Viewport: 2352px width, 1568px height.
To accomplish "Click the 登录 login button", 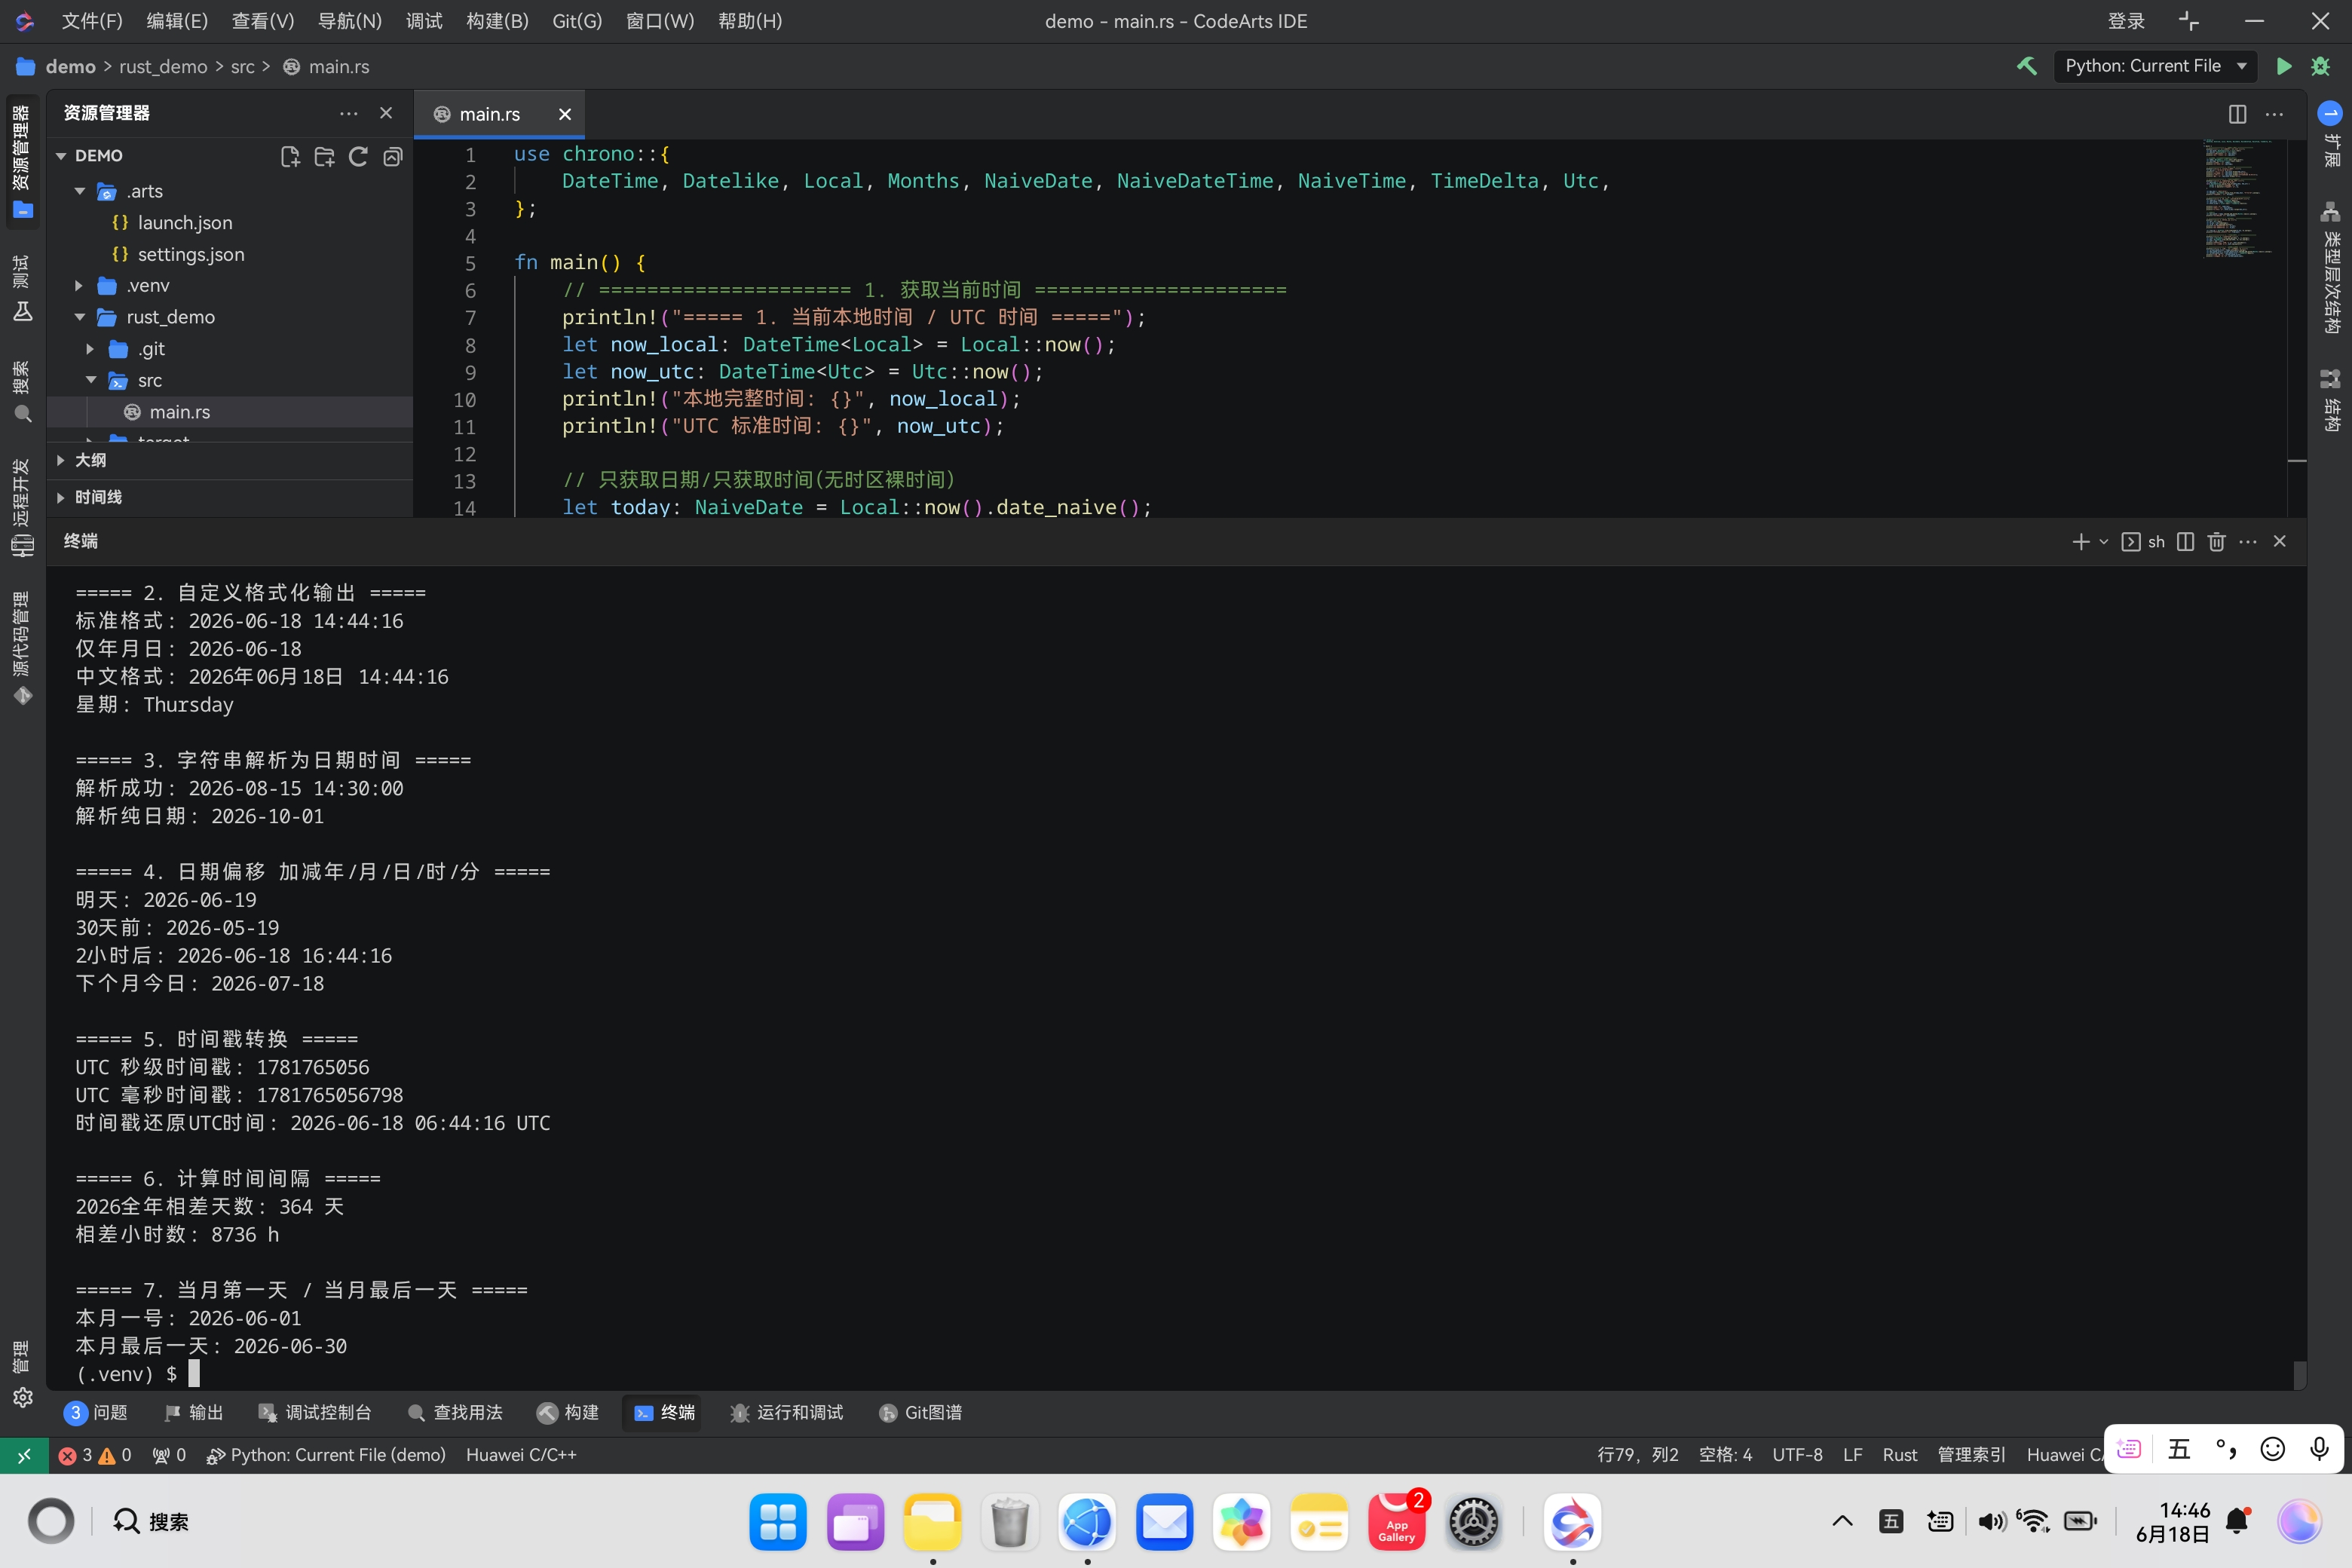I will [x=2126, y=21].
